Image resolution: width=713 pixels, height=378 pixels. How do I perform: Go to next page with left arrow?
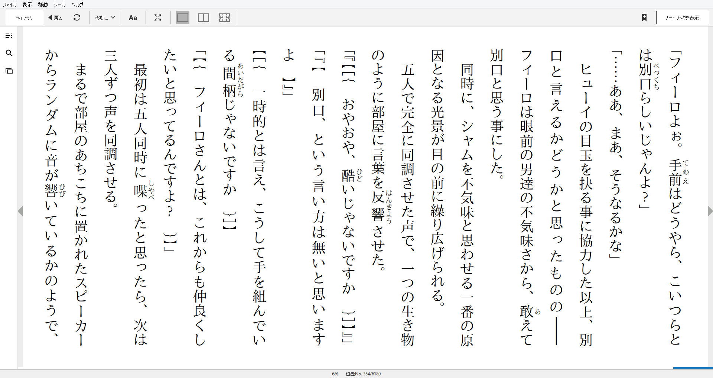(x=20, y=211)
